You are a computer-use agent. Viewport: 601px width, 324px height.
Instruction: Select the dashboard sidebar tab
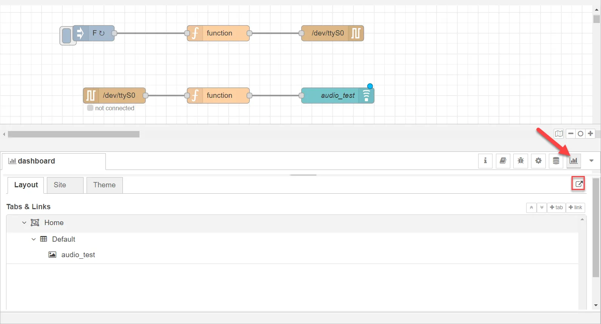(54, 161)
